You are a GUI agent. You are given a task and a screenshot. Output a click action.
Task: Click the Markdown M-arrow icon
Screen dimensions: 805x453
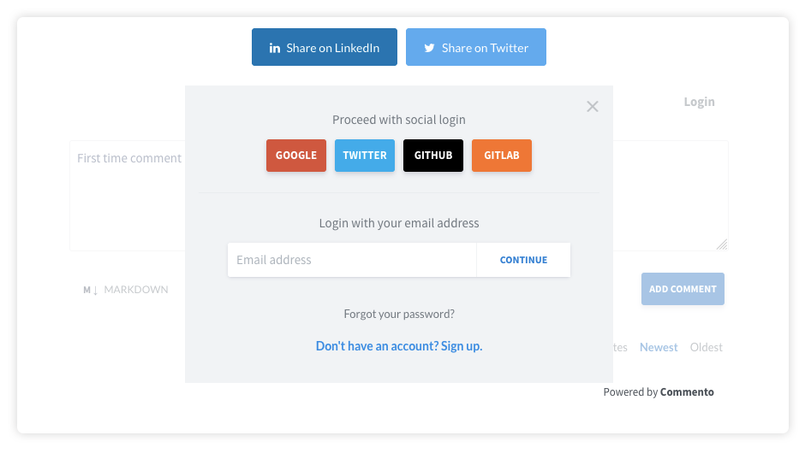pos(91,290)
